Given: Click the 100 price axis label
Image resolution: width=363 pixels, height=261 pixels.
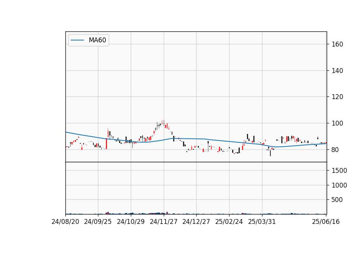Looking at the screenshot, I should (x=337, y=123).
